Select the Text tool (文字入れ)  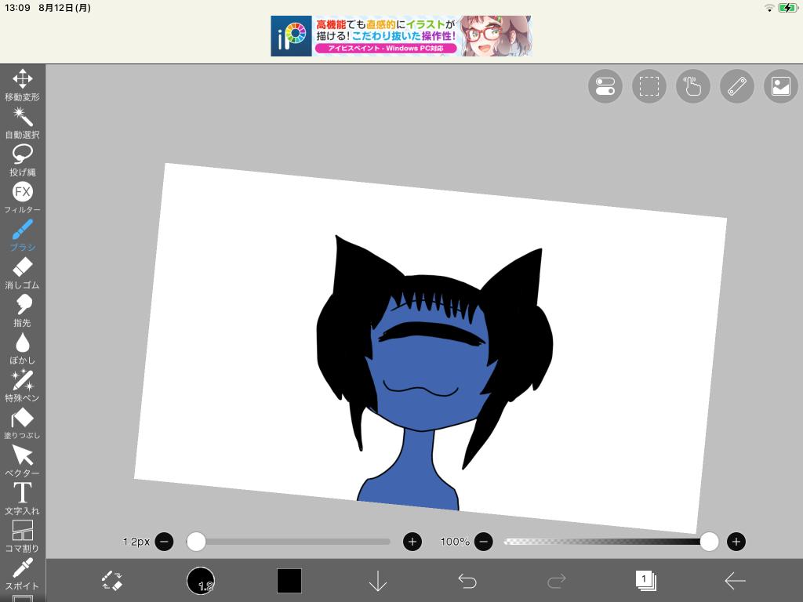tap(22, 499)
